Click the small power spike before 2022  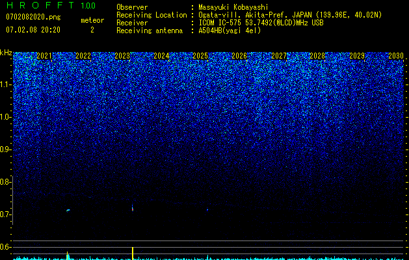coord(68,256)
